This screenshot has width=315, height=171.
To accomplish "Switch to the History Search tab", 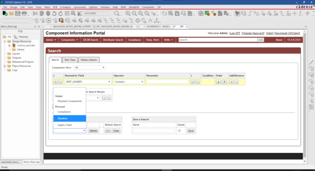I will pos(89,60).
